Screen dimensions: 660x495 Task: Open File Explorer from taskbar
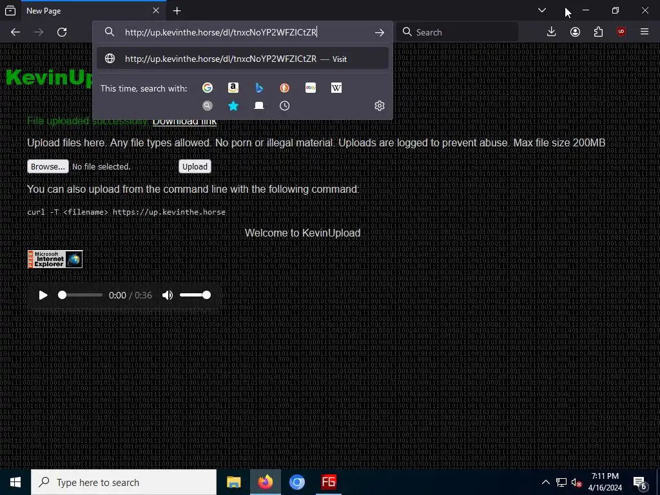coord(233,482)
